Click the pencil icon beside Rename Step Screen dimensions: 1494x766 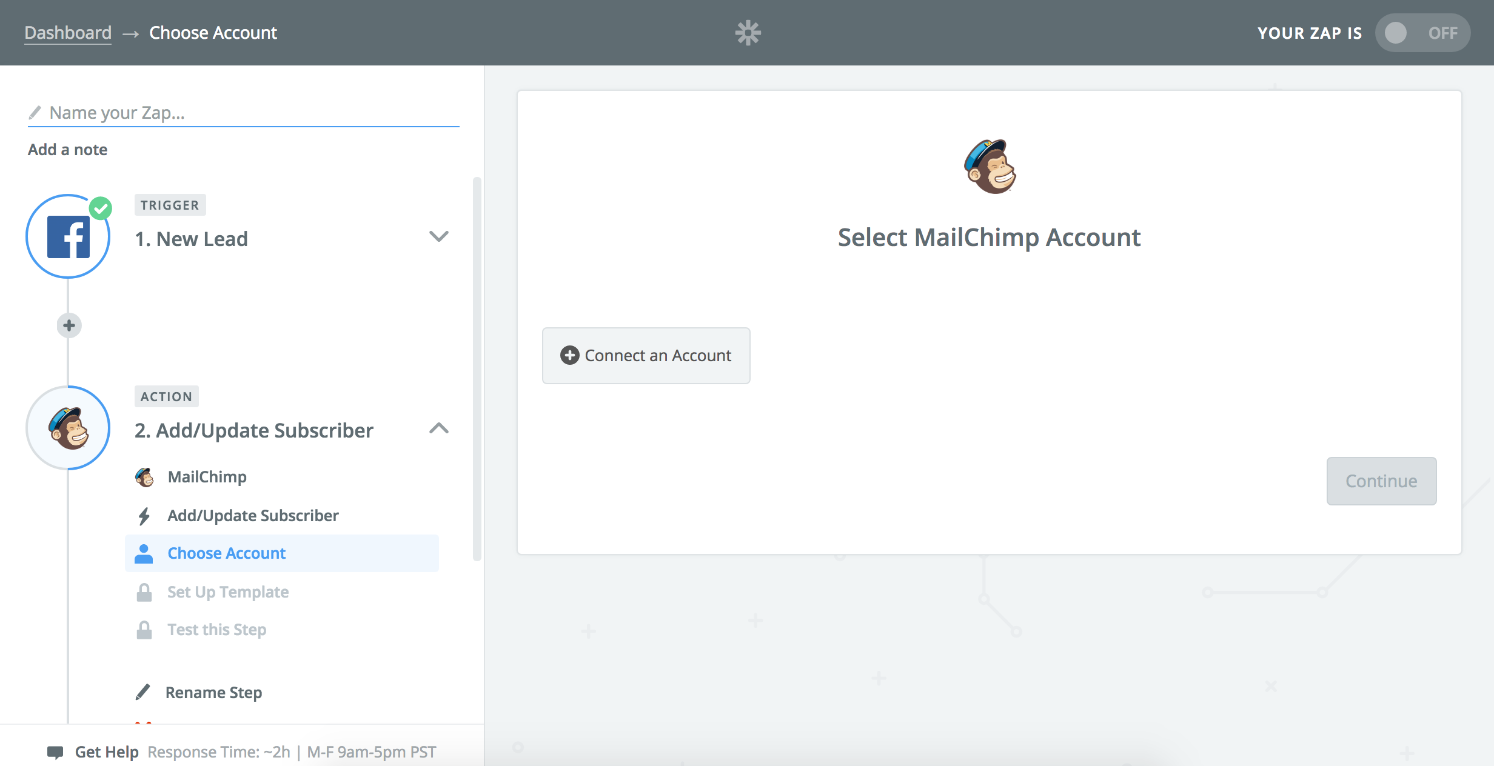(x=143, y=692)
